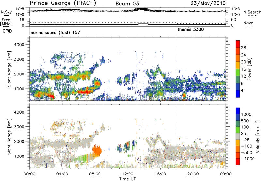Click the '10^5' label on the left noise axis
The width and height of the screenshot is (261, 181).
click(x=20, y=9)
